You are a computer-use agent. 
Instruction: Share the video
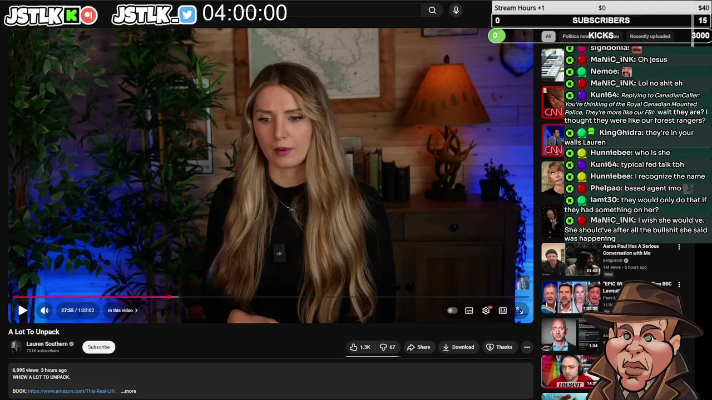click(x=418, y=347)
